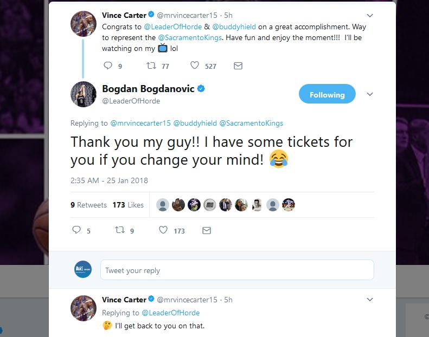Reply to Bogdan Bogdanovic's tickets tweet
This screenshot has height=337, width=429.
tap(76, 230)
